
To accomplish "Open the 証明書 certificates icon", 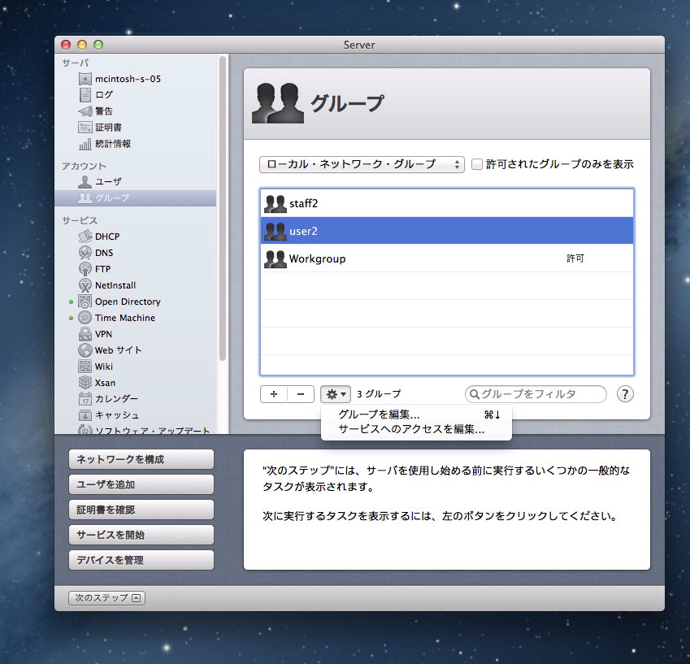I will (85, 127).
